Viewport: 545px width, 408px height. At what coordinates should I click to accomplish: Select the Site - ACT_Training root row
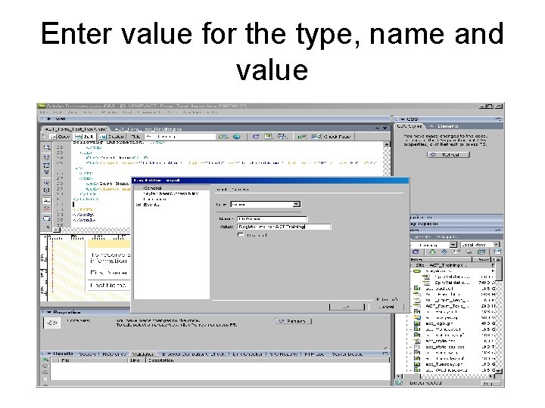453,265
